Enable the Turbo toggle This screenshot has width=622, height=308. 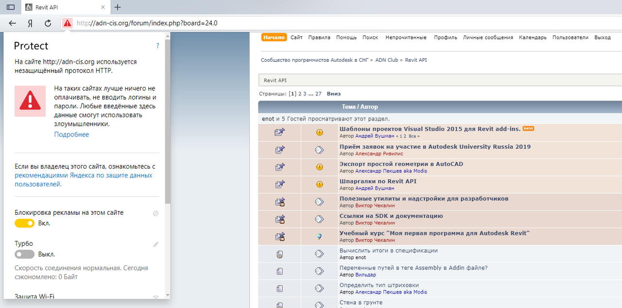pos(24,254)
